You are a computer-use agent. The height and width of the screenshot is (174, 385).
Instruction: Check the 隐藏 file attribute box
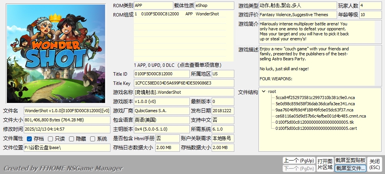(x=71, y=139)
